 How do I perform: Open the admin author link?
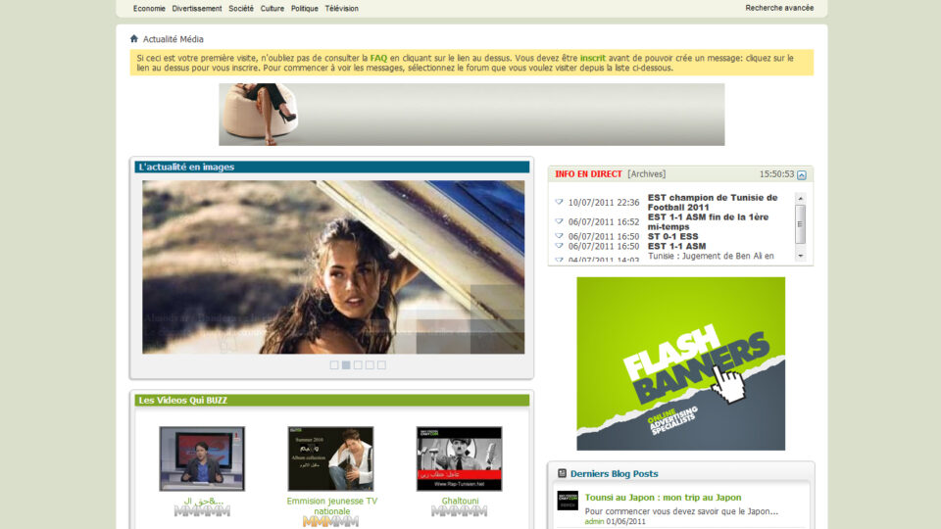click(594, 522)
